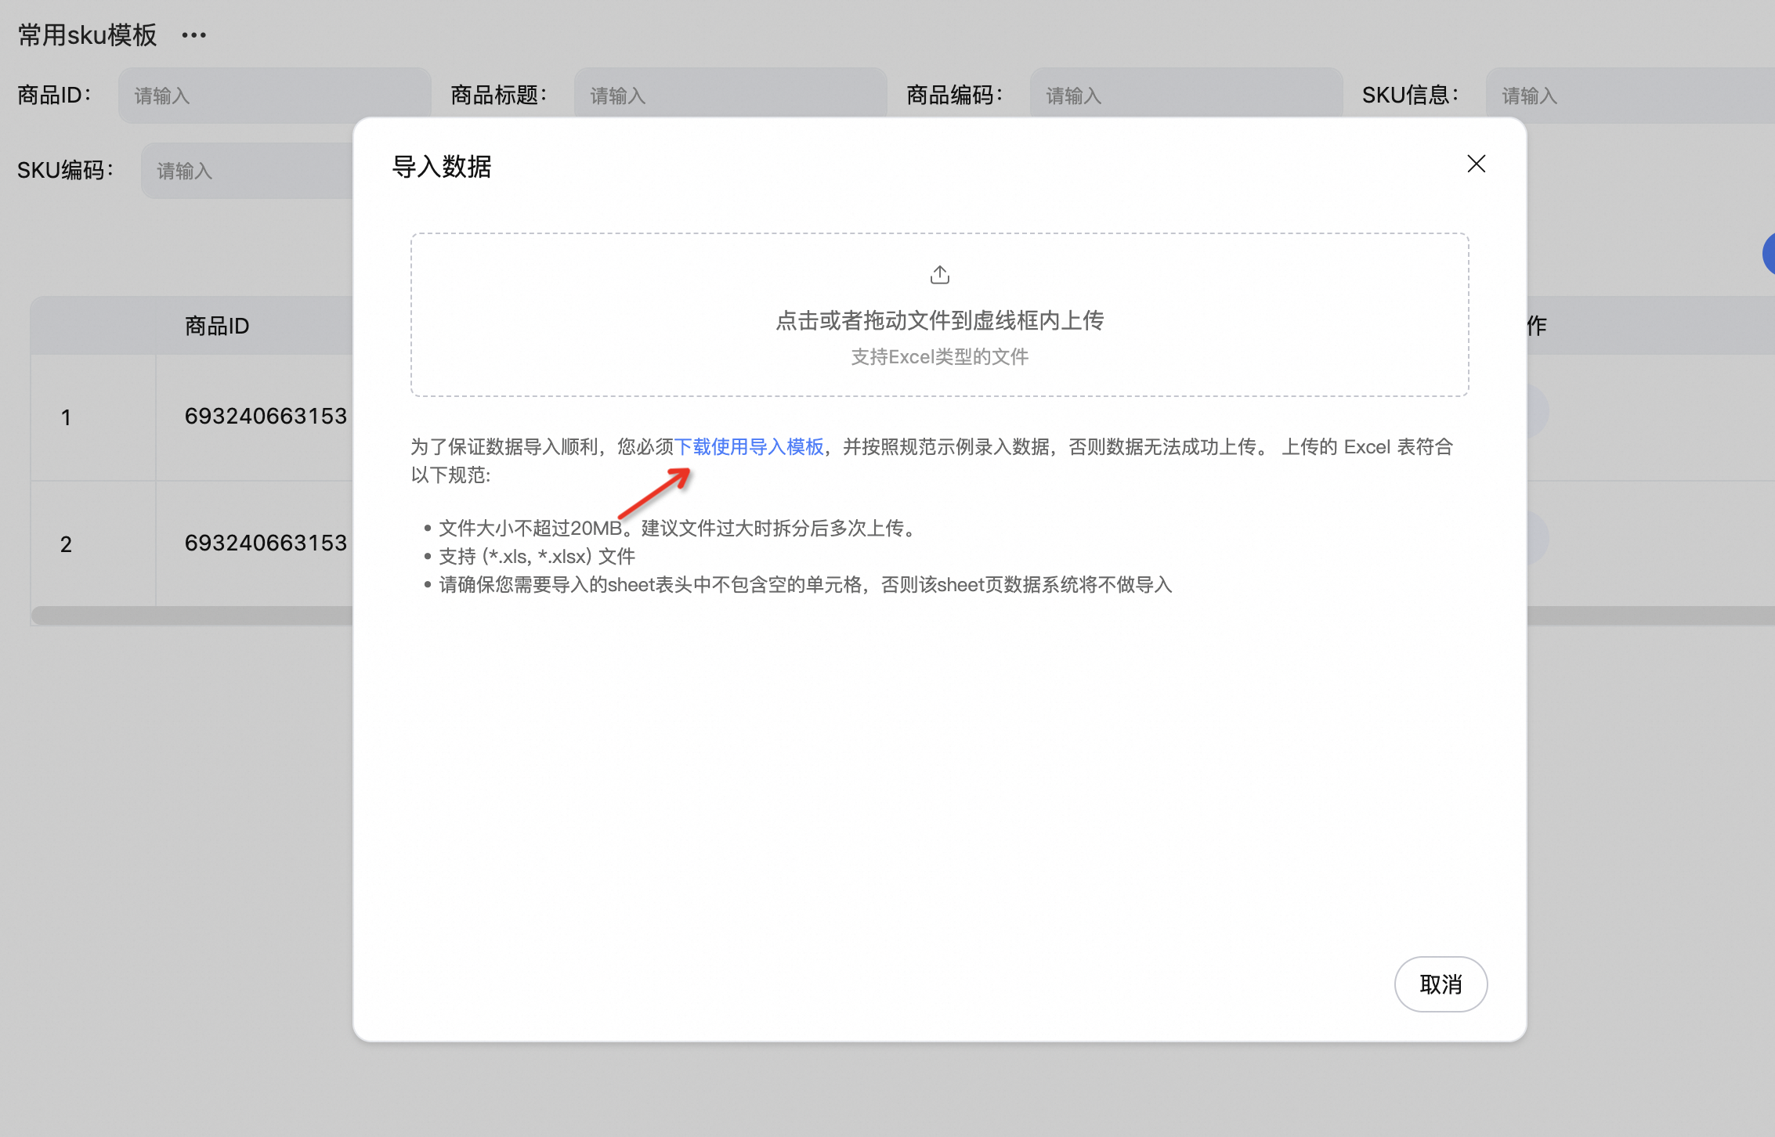Select row 2 product ID 693240663153
Image resolution: width=1775 pixels, height=1137 pixels.
pyautogui.click(x=266, y=543)
